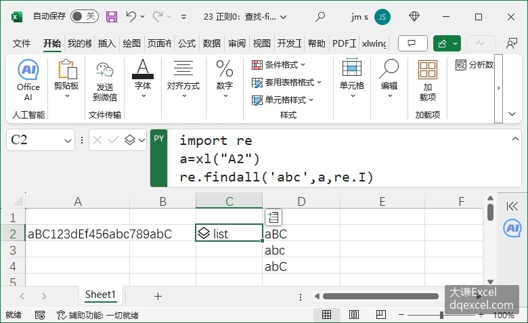This screenshot has width=528, height=323.
Task: Open number format (数字) options
Action: [225, 79]
